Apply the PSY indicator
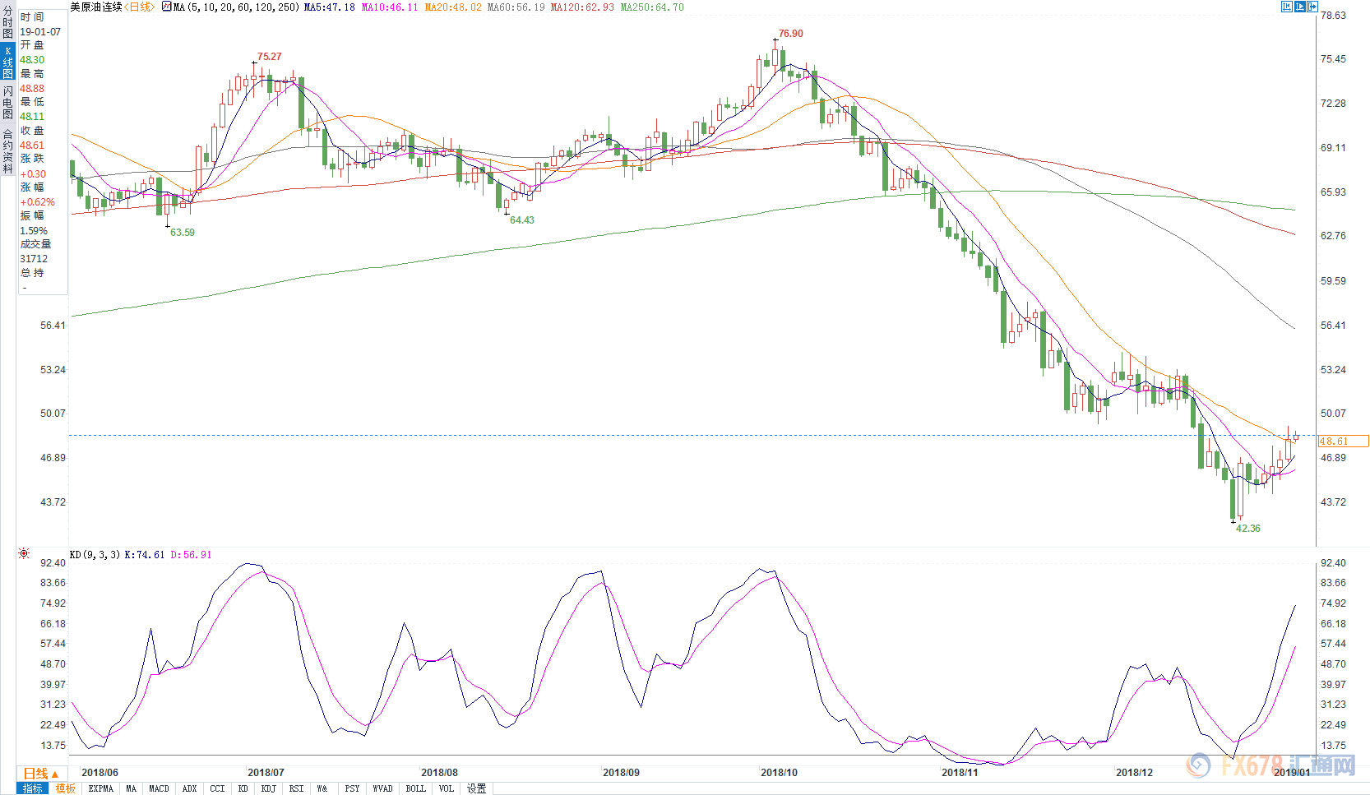Image resolution: width=1370 pixels, height=795 pixels. point(353,788)
